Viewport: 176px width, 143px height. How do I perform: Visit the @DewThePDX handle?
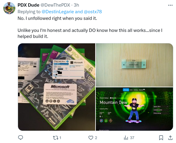(55, 5)
